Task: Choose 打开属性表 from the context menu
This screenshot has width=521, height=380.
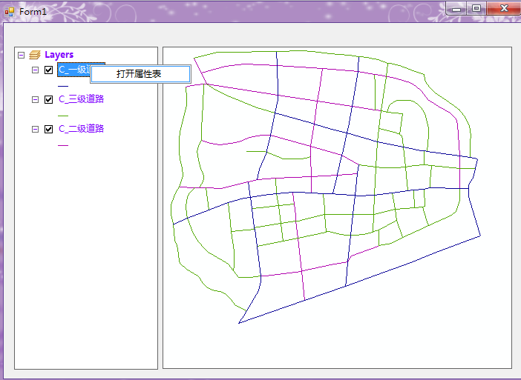Action: 140,74
